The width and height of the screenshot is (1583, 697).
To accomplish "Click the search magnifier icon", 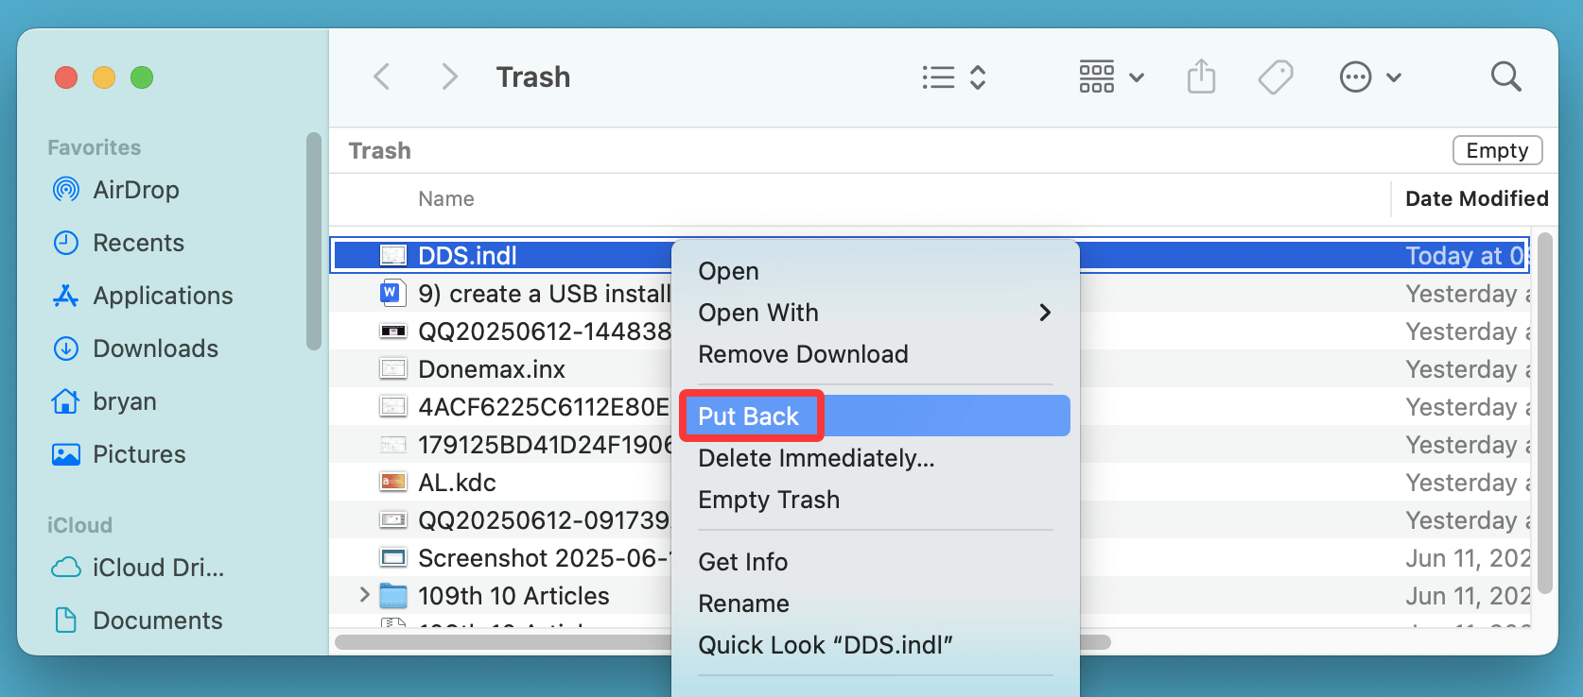I will pos(1505,76).
